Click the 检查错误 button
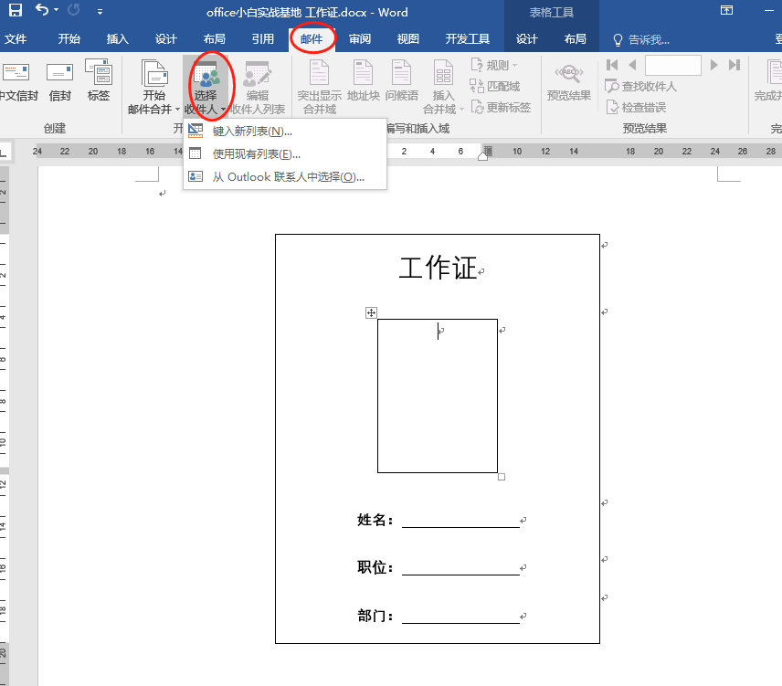Screen dimensions: 782x686 [637, 107]
